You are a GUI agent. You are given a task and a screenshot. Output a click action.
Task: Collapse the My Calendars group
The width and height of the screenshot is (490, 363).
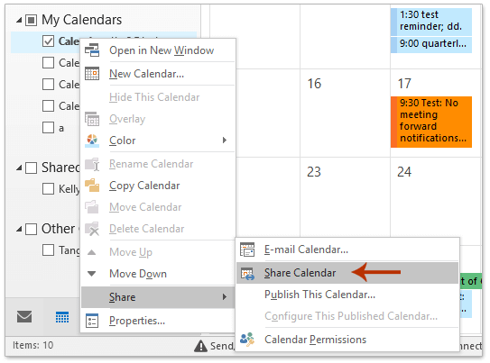[x=19, y=21]
